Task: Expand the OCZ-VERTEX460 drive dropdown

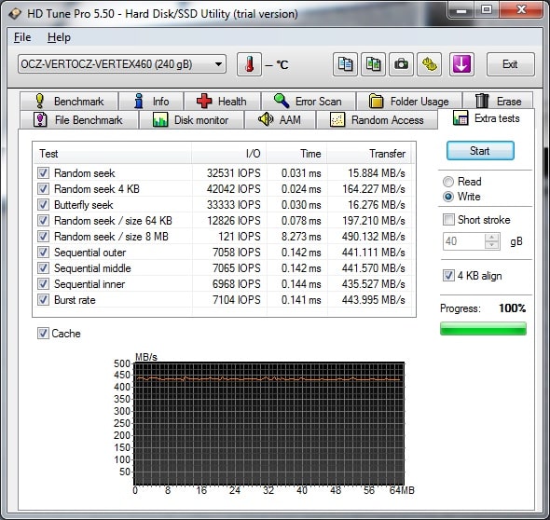Action: coord(122,64)
